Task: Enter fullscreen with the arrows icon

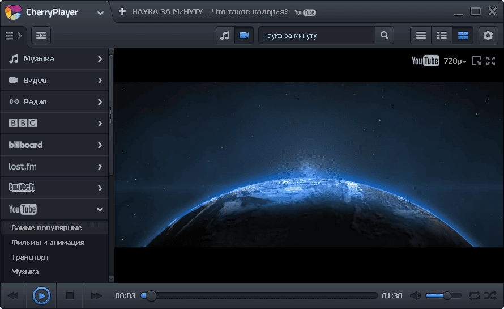Action: (x=490, y=61)
